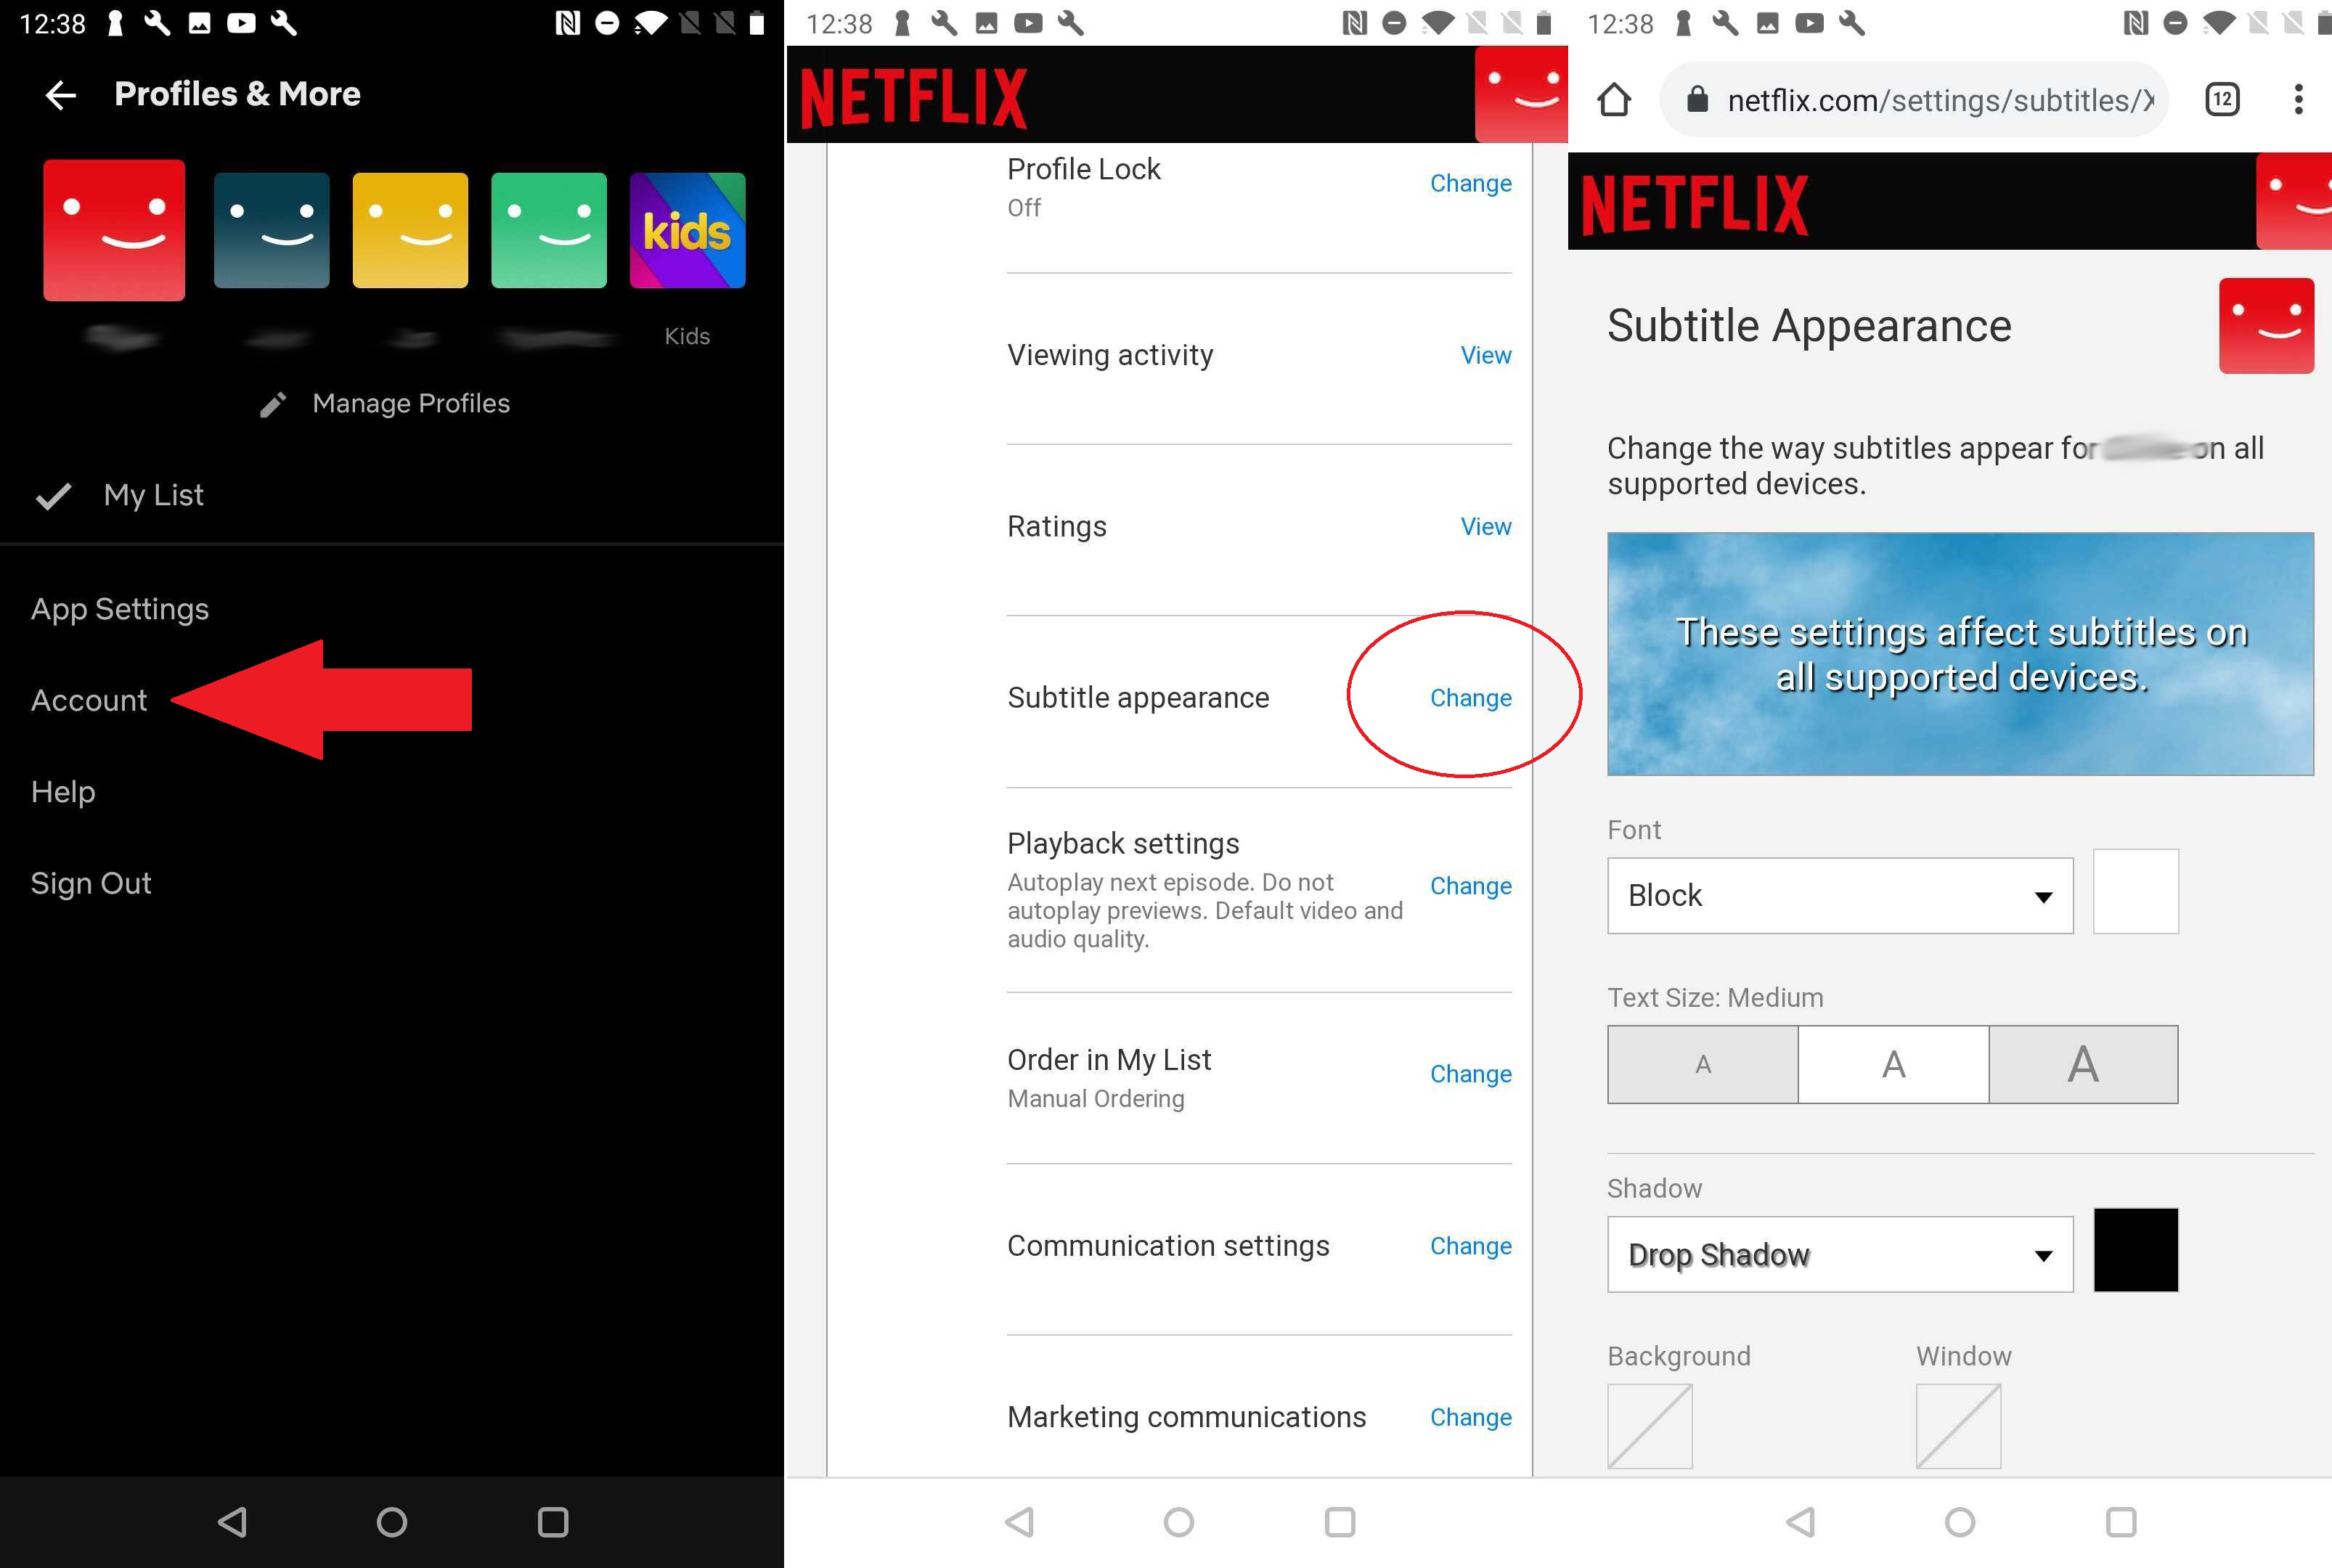Click the green profile avatar icon
This screenshot has width=2332, height=1568.
[551, 227]
